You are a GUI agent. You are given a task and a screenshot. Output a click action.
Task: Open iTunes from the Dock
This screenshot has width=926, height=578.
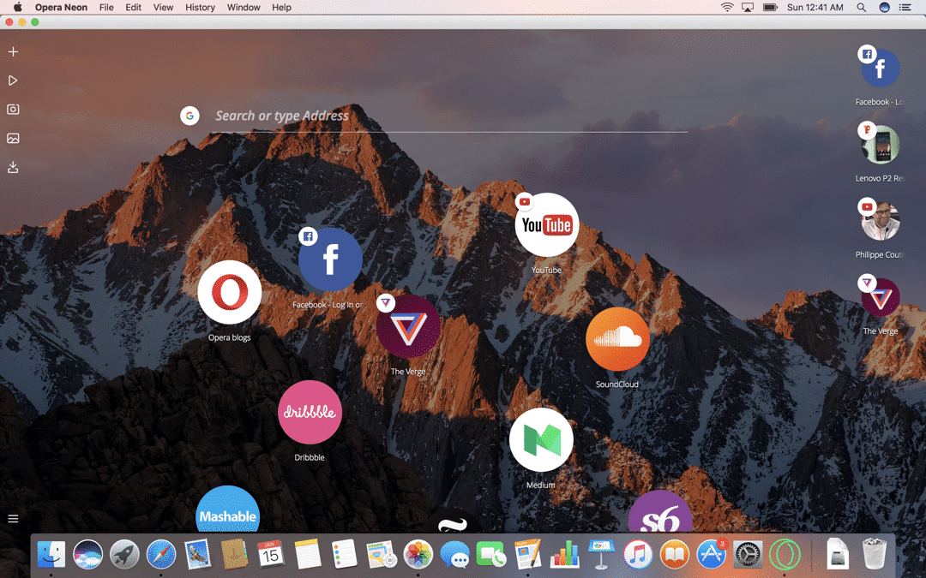tap(638, 554)
